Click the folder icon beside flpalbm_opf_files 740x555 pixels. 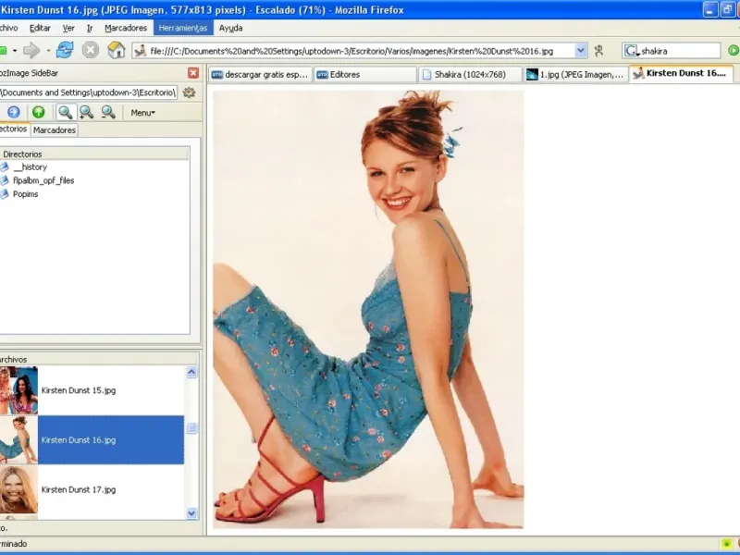click(5, 180)
